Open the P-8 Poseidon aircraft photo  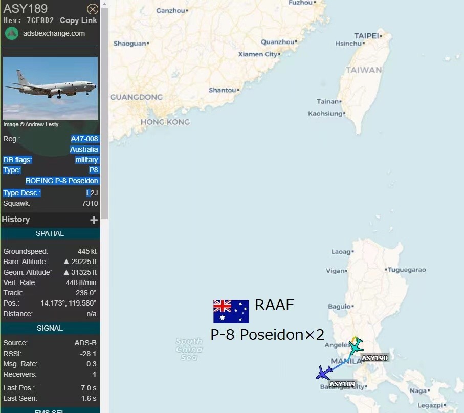50,88
